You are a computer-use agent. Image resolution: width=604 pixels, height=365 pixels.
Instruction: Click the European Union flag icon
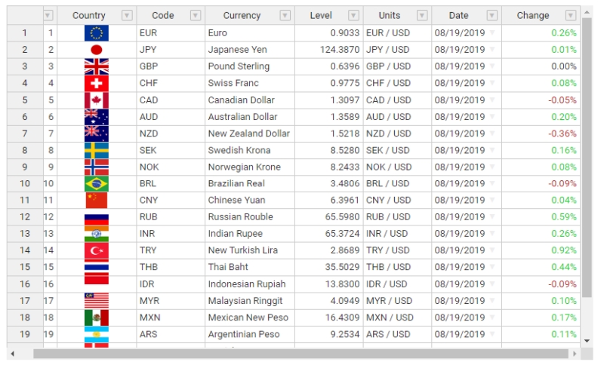[97, 33]
